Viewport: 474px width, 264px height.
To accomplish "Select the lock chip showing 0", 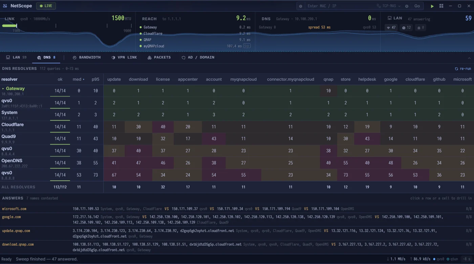I will tap(421, 27).
